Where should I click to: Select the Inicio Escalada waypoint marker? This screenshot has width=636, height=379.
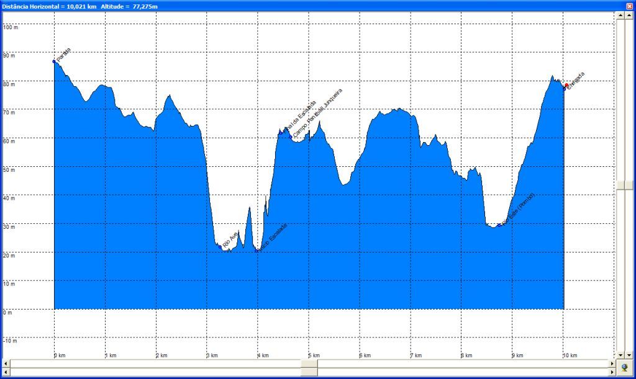point(257,250)
